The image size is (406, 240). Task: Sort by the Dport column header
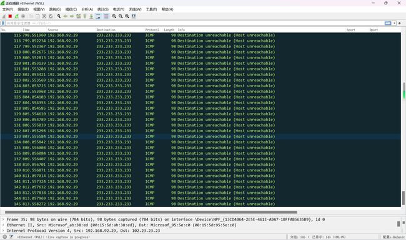[374, 30]
